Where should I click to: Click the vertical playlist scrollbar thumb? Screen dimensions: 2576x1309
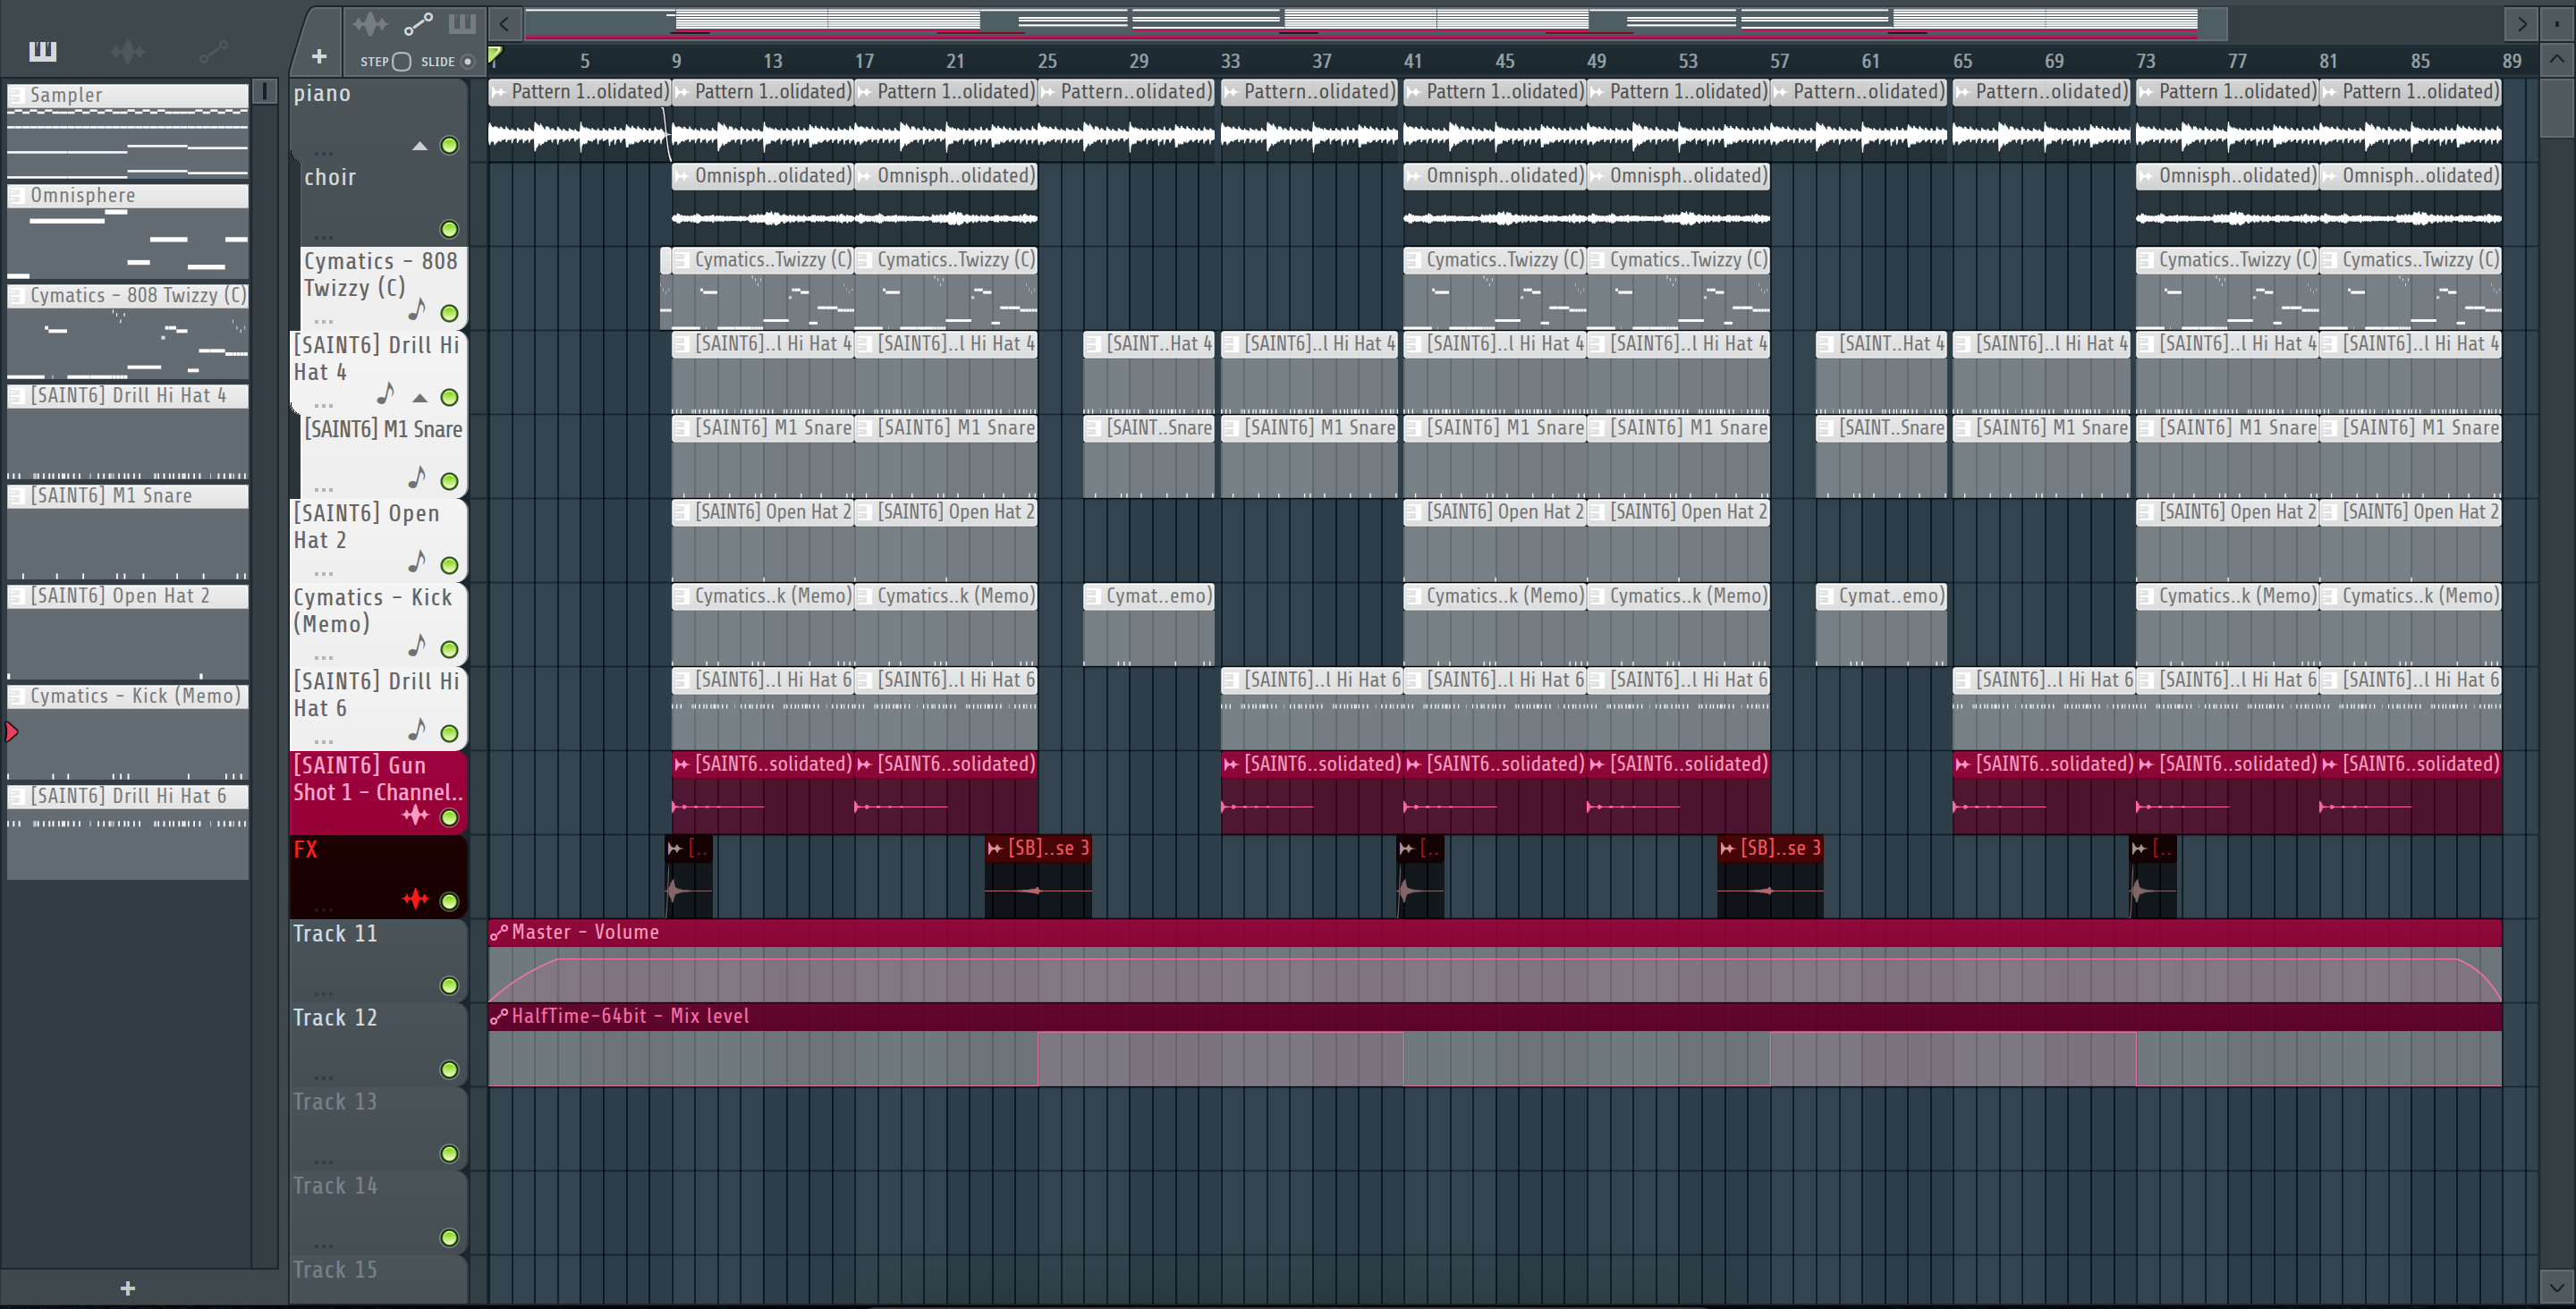click(x=2556, y=108)
